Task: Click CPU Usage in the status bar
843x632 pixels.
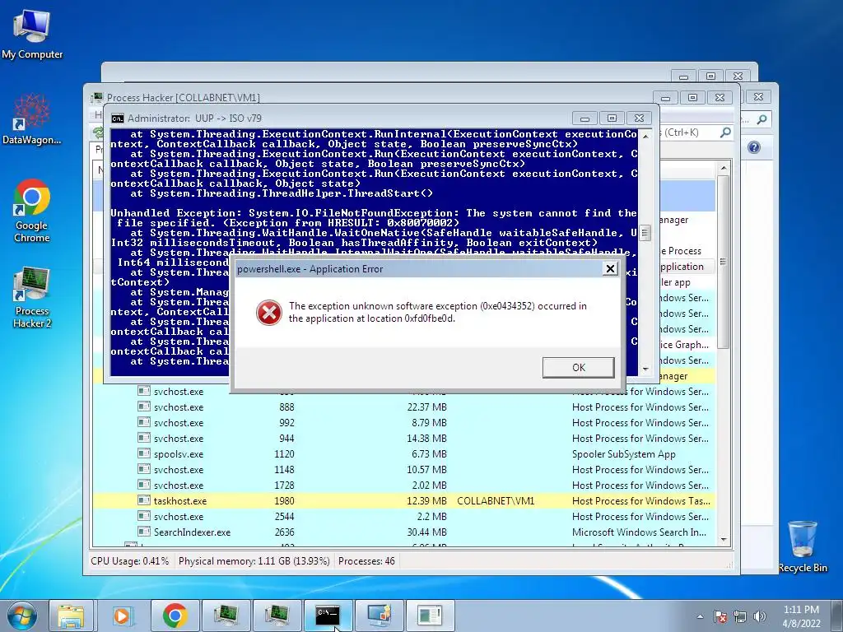Action: coord(129,561)
